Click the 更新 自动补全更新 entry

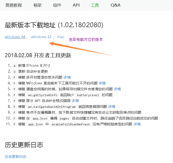click(33, 71)
